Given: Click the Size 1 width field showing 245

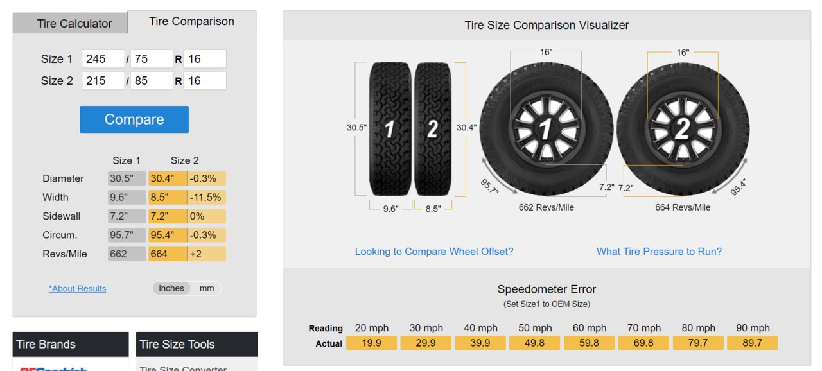Looking at the screenshot, I should (103, 59).
